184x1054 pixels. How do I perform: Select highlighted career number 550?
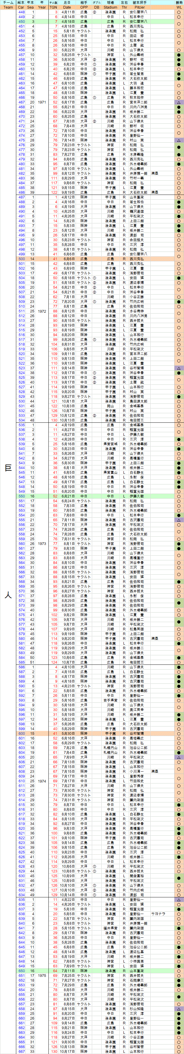pyautogui.click(x=21, y=496)
